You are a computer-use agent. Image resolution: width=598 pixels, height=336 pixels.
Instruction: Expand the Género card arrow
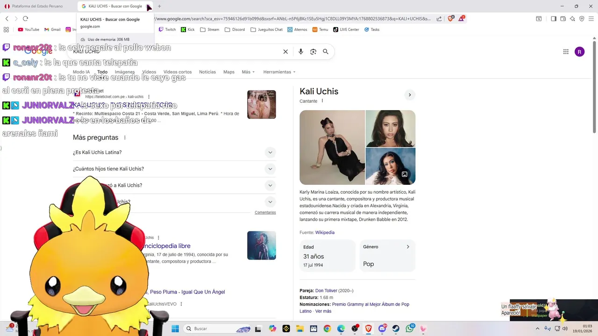point(407,247)
